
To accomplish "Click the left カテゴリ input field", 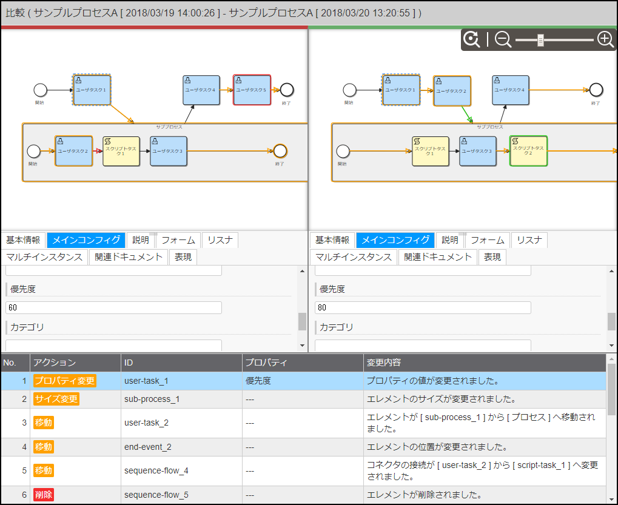I will pyautogui.click(x=113, y=345).
